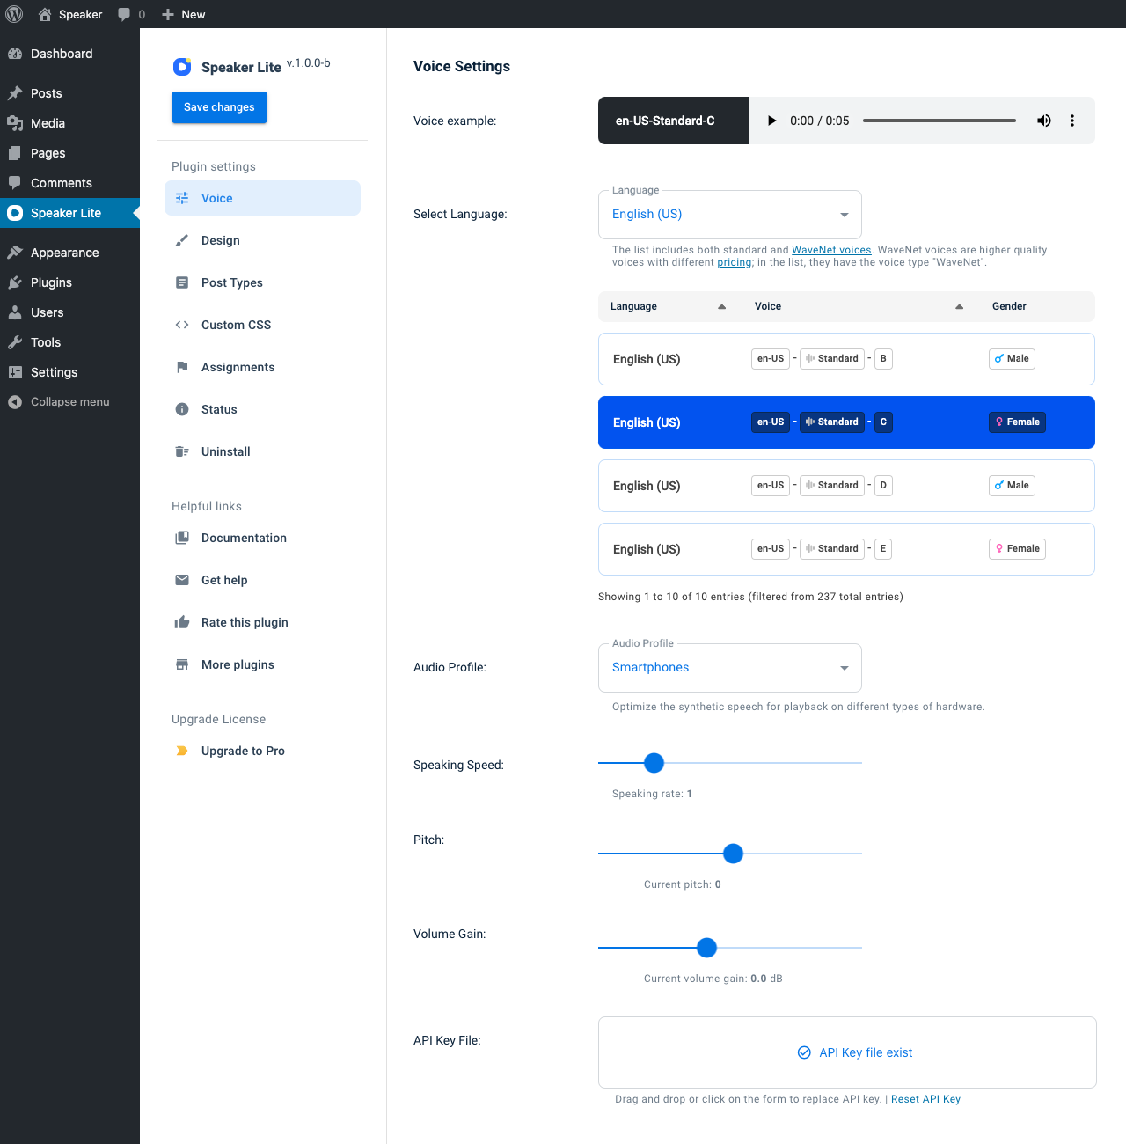Click the Settings sliders icon in sidebar
Screen dimensions: 1126x1144
tap(15, 372)
